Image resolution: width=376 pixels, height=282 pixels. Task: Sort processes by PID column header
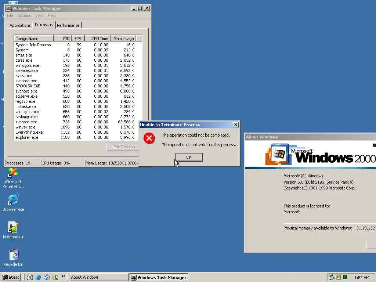pyautogui.click(x=62, y=39)
